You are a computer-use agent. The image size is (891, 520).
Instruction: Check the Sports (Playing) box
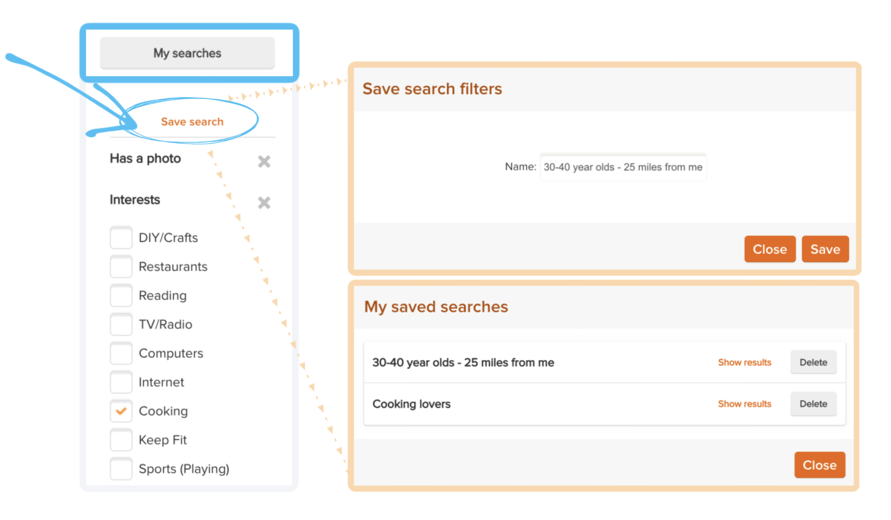click(x=121, y=469)
